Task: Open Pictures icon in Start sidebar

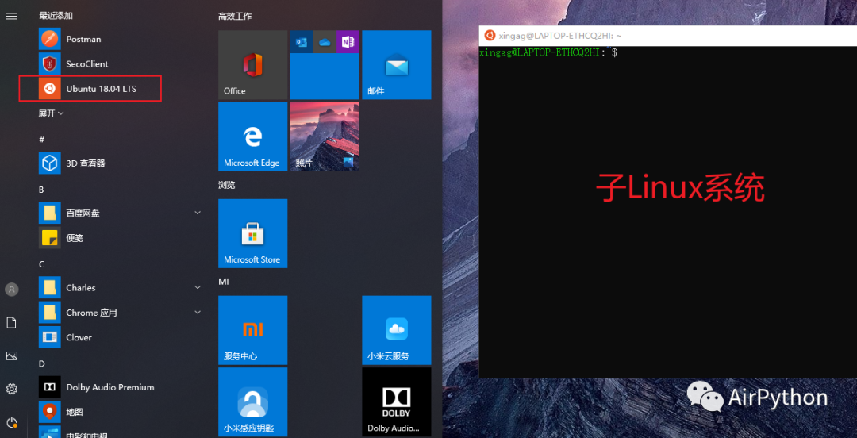Action: 11,356
